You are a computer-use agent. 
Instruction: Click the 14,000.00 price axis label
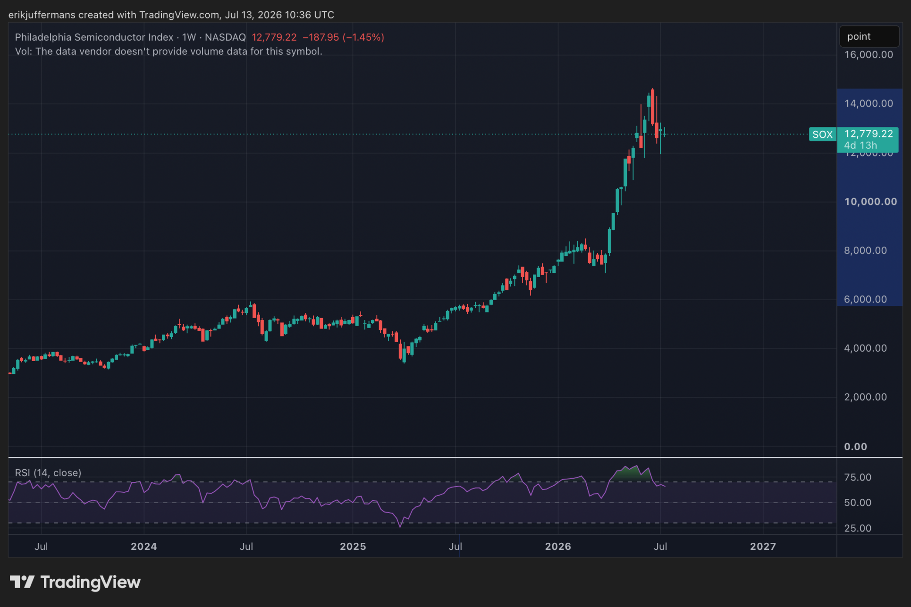[x=869, y=103]
